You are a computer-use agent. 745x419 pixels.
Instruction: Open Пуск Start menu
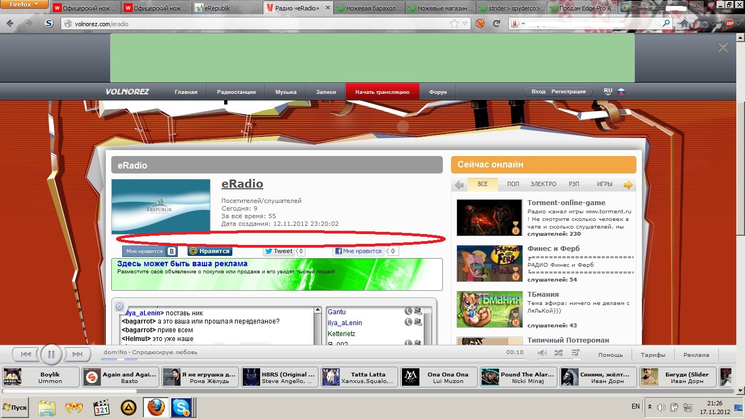(16, 407)
